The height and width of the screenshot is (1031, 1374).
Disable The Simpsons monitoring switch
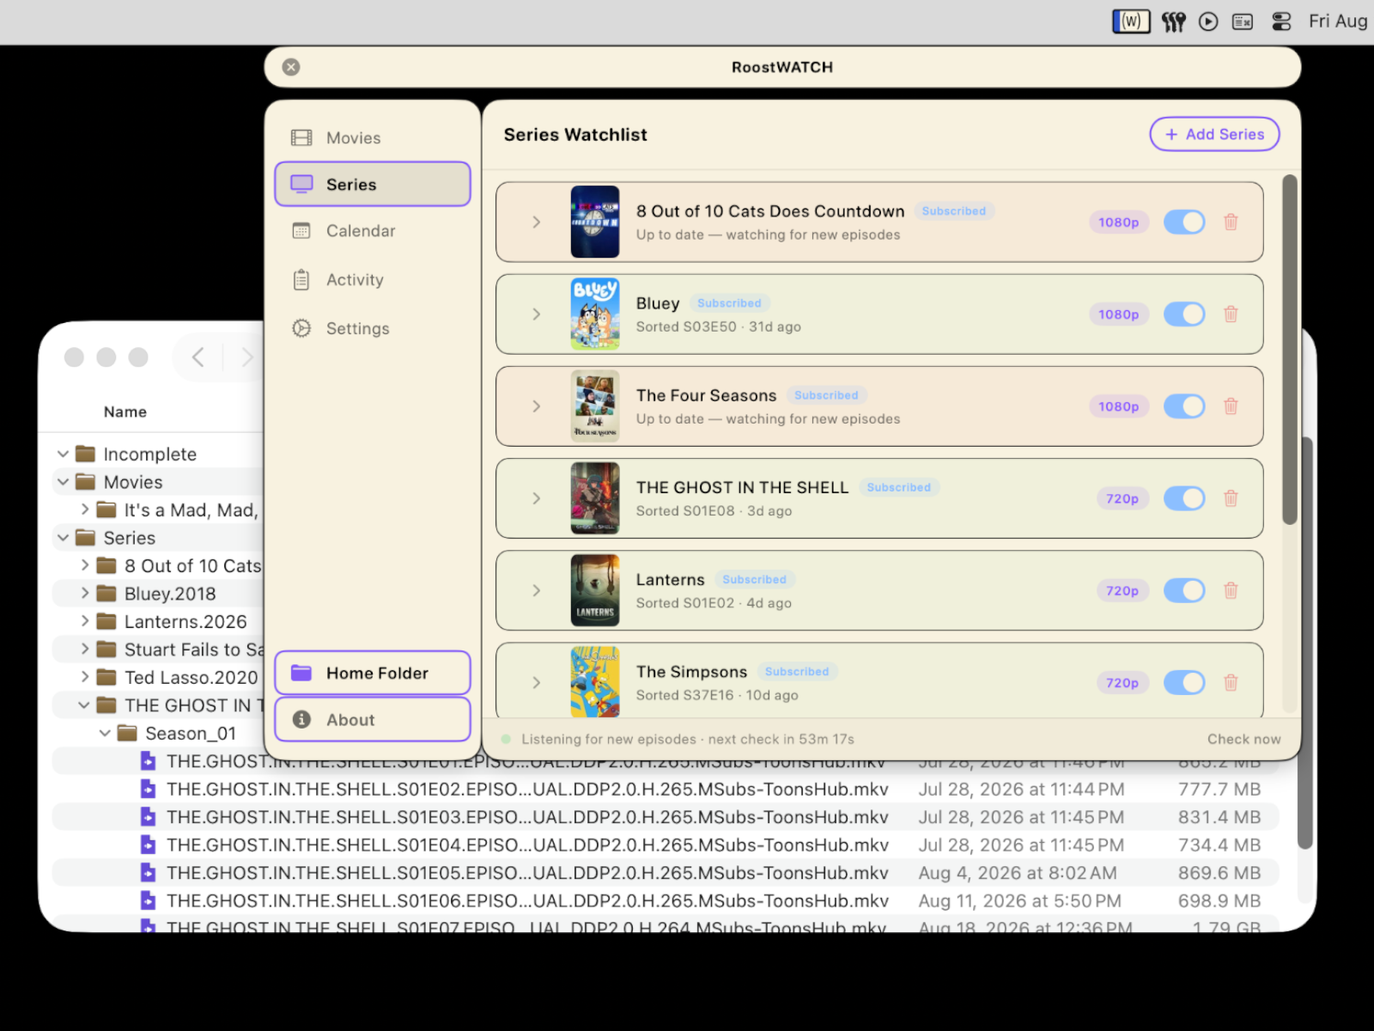click(1184, 682)
